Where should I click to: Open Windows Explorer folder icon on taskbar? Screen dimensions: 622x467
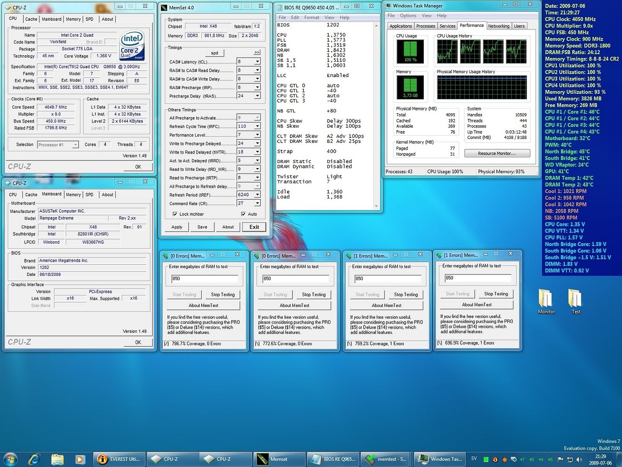57,459
